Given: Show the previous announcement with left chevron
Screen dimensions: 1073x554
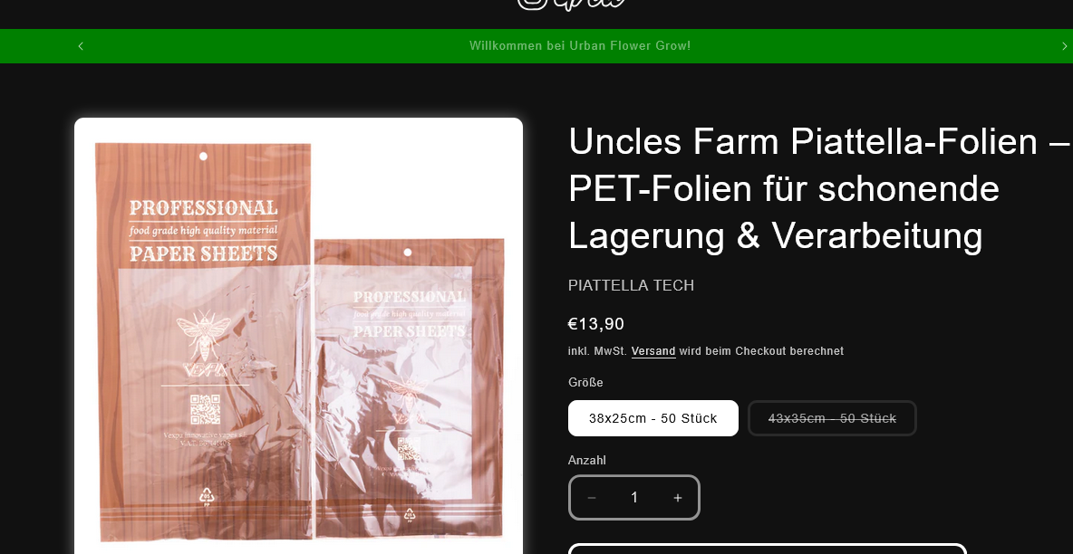Looking at the screenshot, I should (x=81, y=46).
